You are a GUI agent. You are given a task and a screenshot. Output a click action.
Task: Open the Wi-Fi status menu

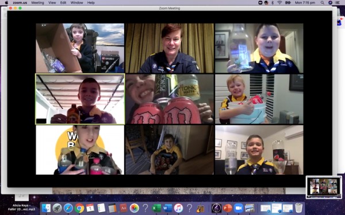pos(279,3)
